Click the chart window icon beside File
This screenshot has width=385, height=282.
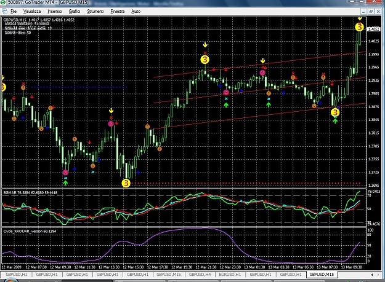4,11
